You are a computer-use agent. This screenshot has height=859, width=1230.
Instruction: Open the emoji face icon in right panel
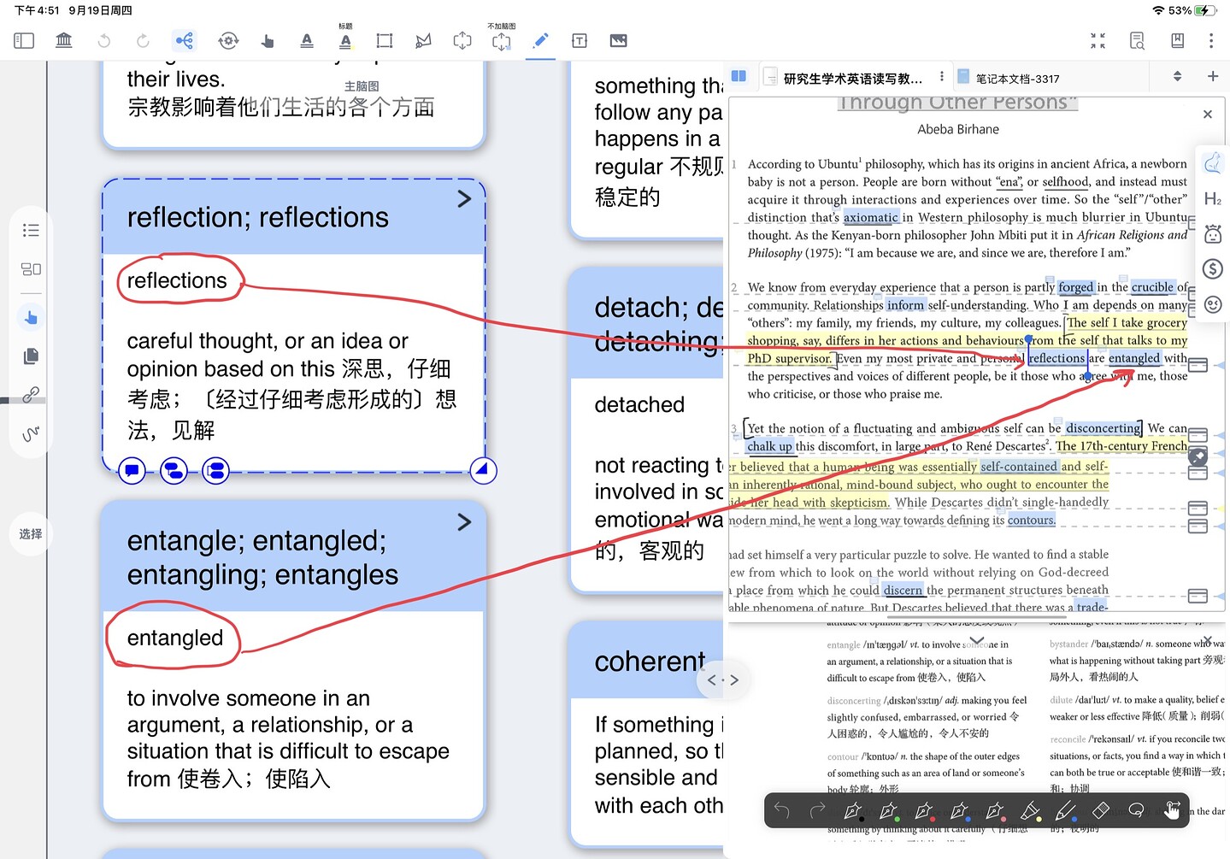[x=1212, y=304]
